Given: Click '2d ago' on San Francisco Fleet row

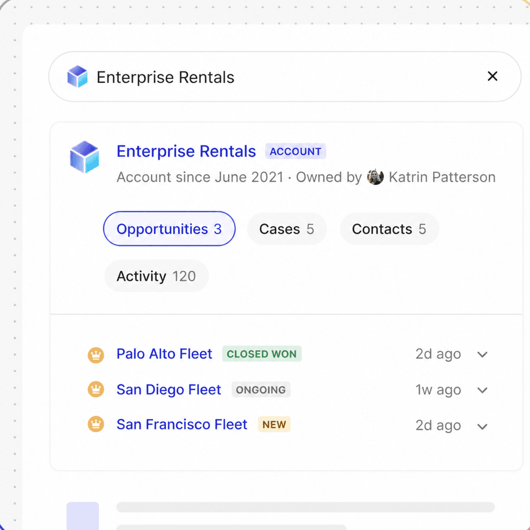Looking at the screenshot, I should pyautogui.click(x=438, y=425).
